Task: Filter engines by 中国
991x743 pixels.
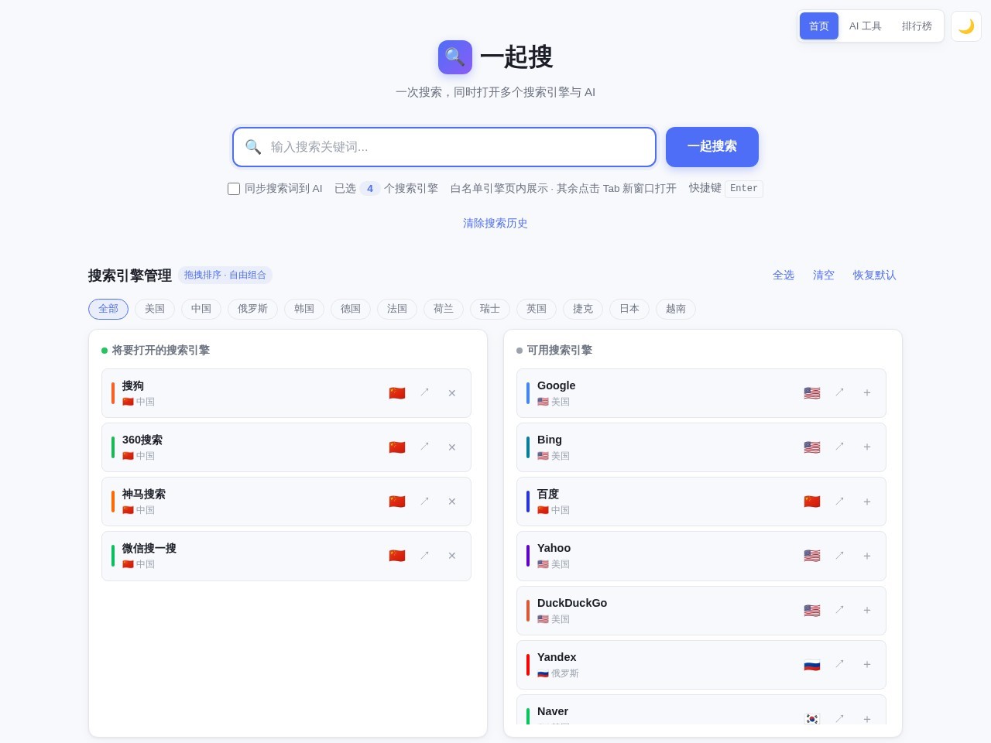Action: [201, 309]
